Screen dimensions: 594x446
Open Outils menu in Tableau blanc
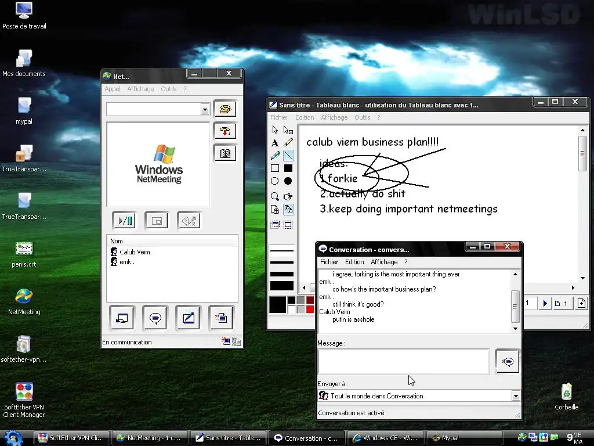362,117
